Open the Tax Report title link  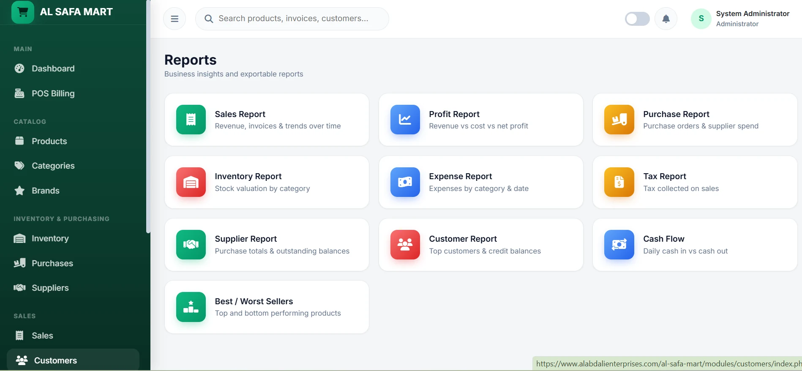click(x=665, y=176)
